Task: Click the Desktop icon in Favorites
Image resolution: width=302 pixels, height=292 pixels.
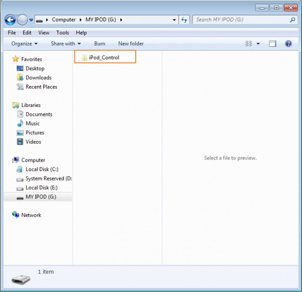Action: [x=20, y=68]
